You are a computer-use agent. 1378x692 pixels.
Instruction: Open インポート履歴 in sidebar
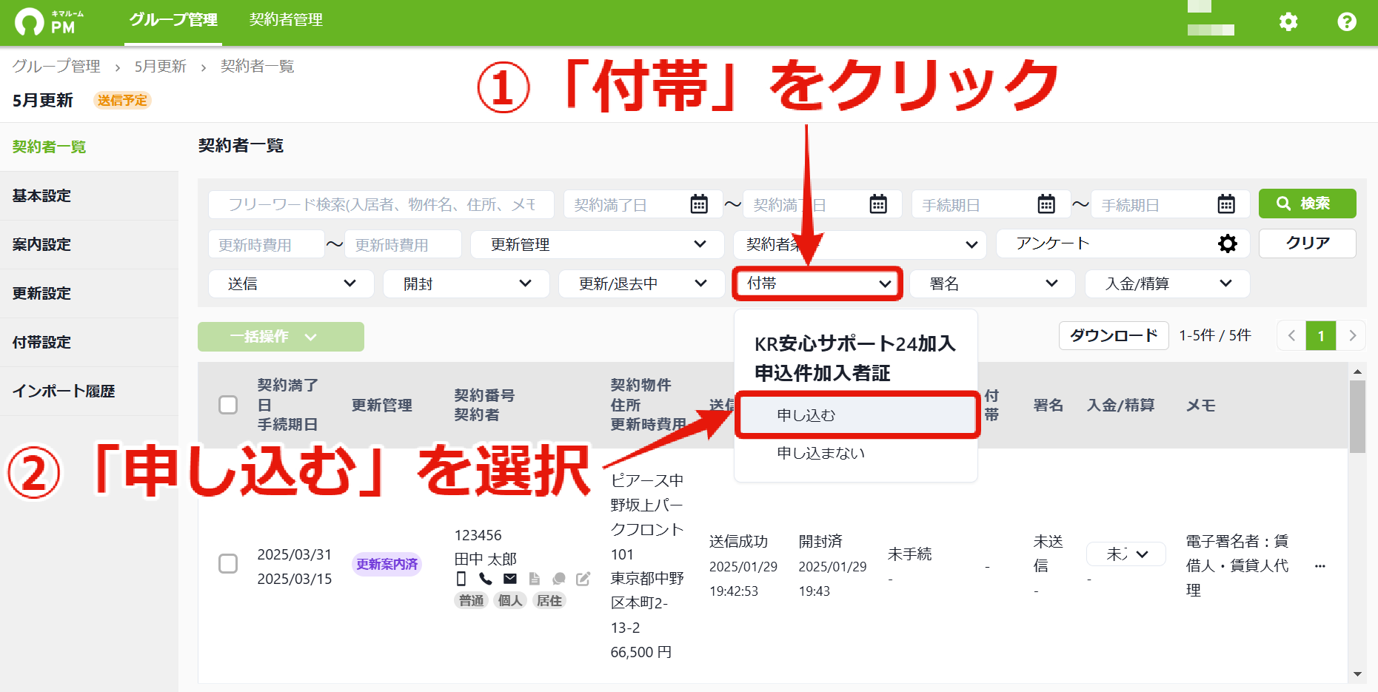(x=89, y=392)
